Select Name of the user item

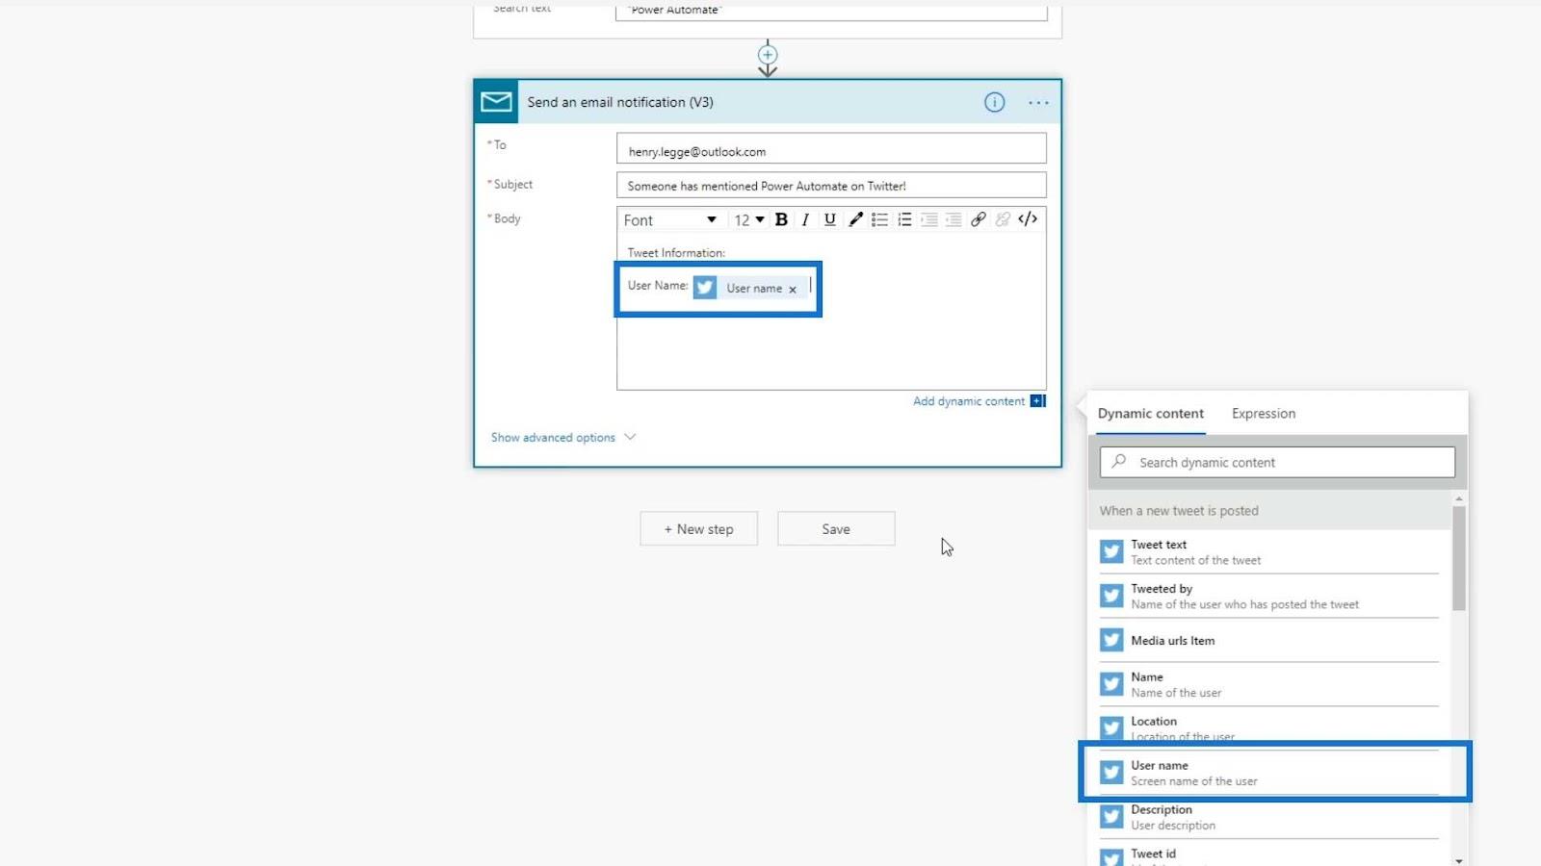tap(1269, 685)
